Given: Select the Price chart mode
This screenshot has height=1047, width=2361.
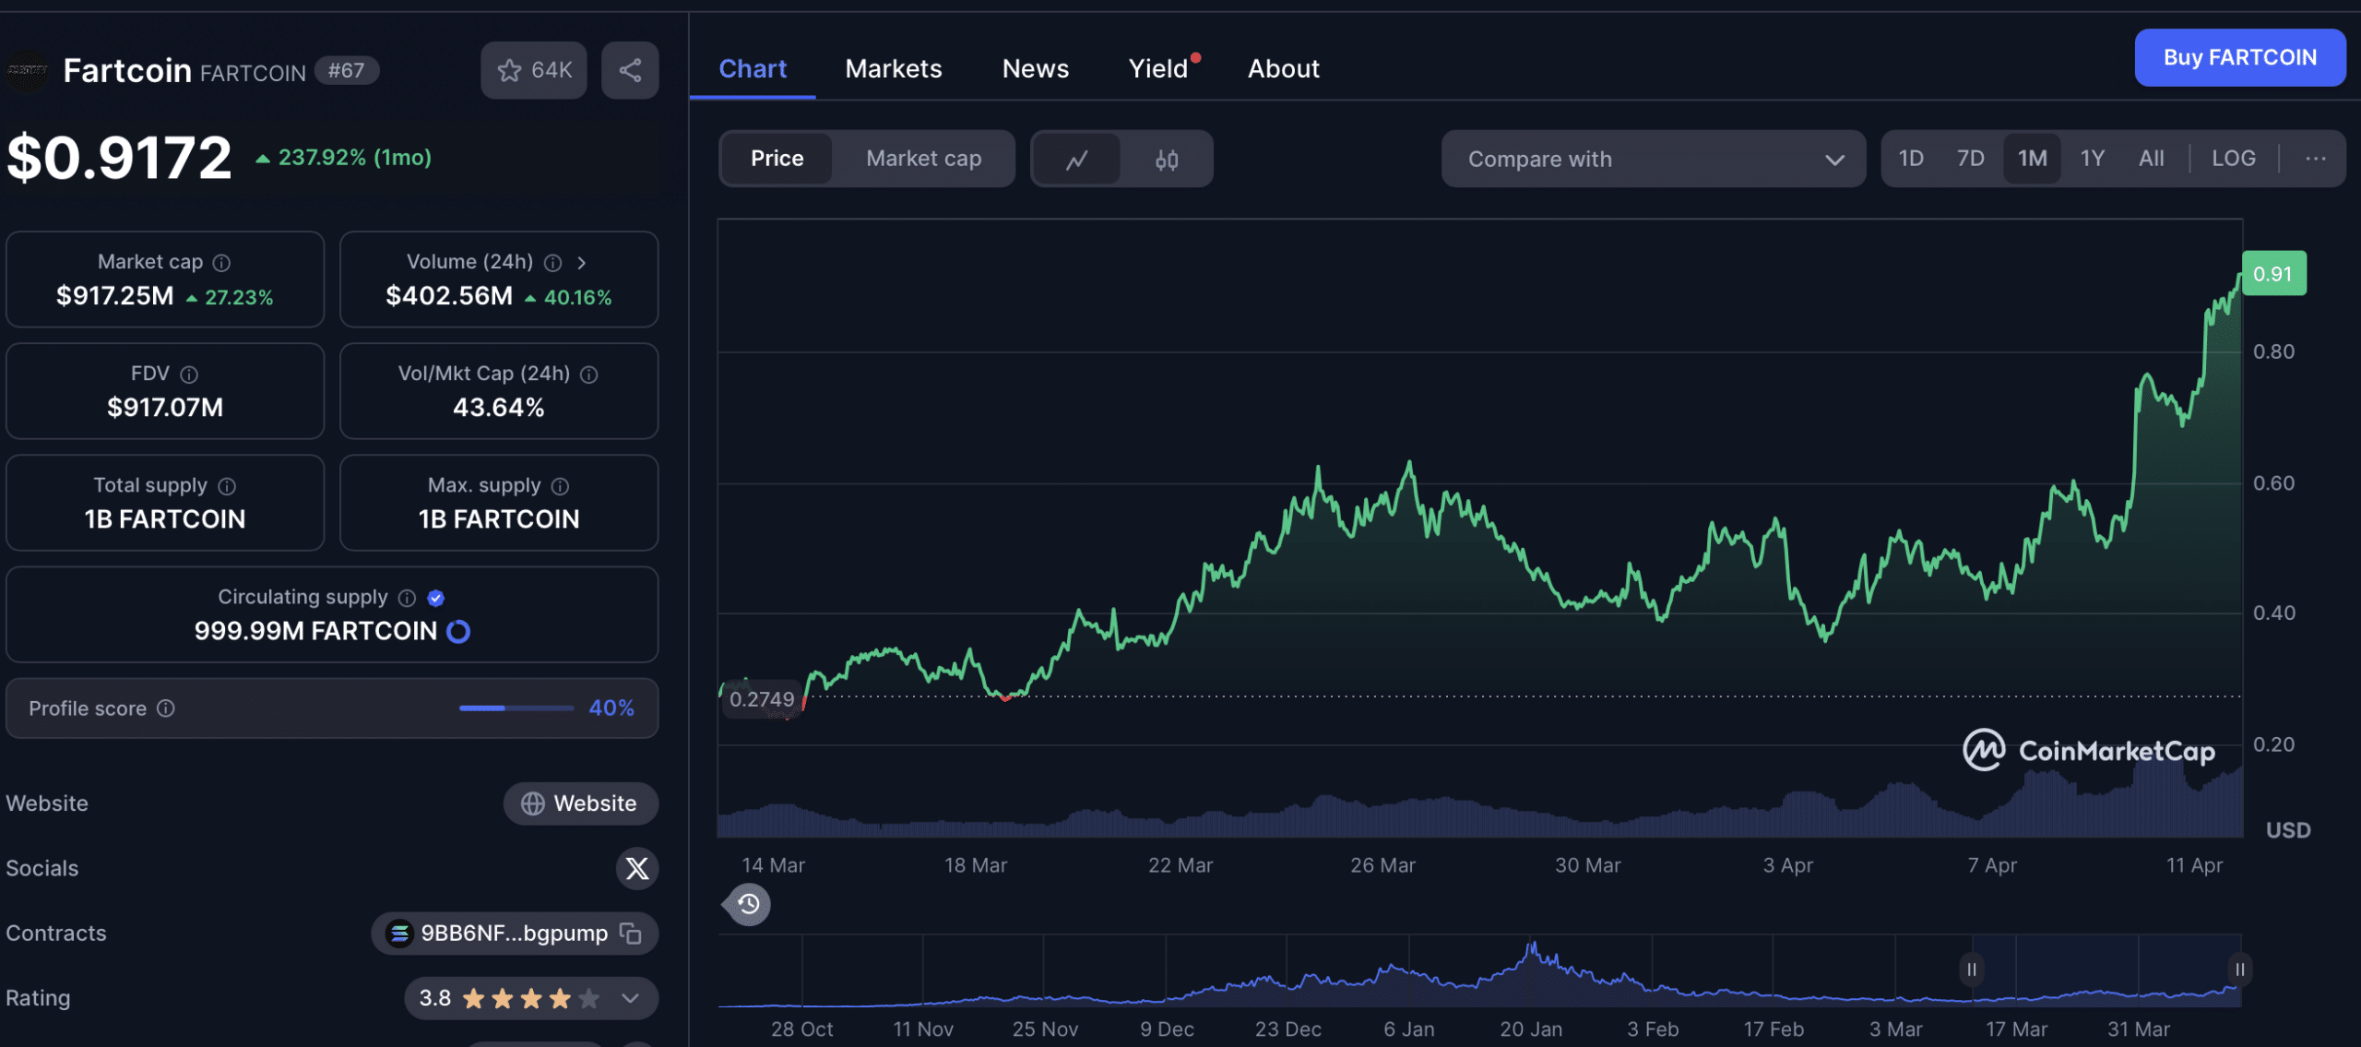Looking at the screenshot, I should click(x=777, y=159).
